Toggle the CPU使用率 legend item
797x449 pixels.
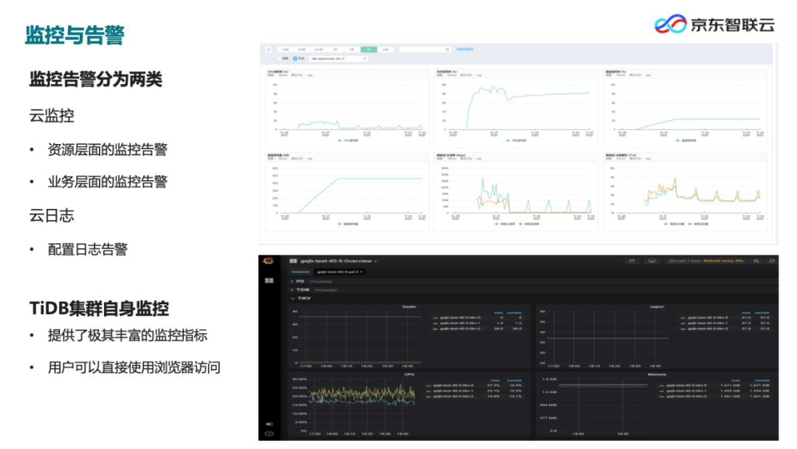point(348,140)
